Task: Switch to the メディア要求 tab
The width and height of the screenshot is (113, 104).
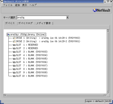Action: (x=43, y=23)
